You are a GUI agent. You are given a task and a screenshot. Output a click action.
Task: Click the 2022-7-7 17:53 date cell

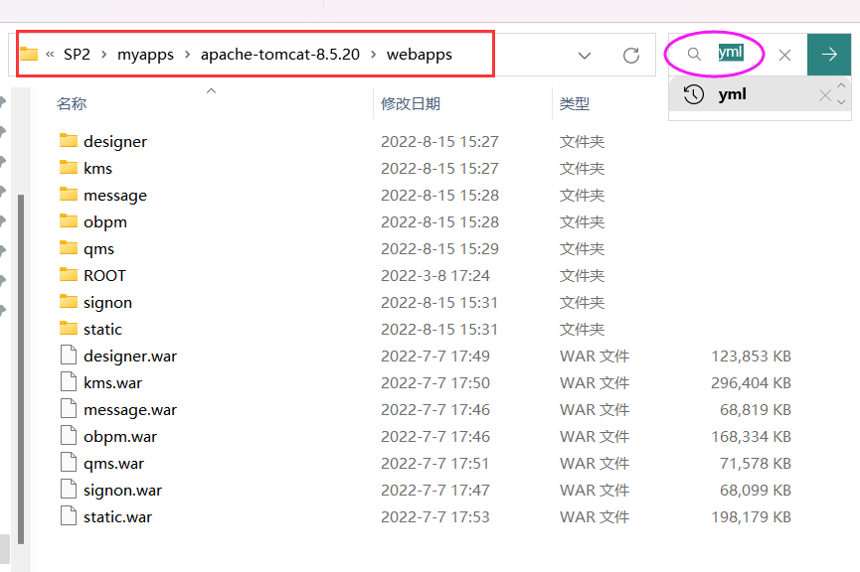pos(434,517)
